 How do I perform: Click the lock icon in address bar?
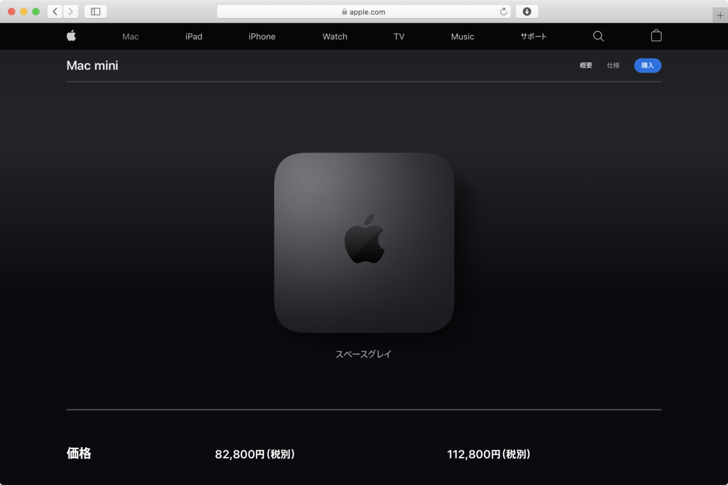pyautogui.click(x=345, y=12)
